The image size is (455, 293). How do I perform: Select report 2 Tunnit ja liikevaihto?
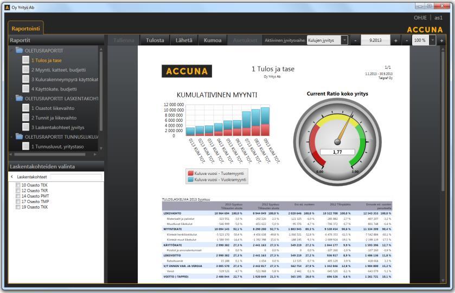coord(54,118)
